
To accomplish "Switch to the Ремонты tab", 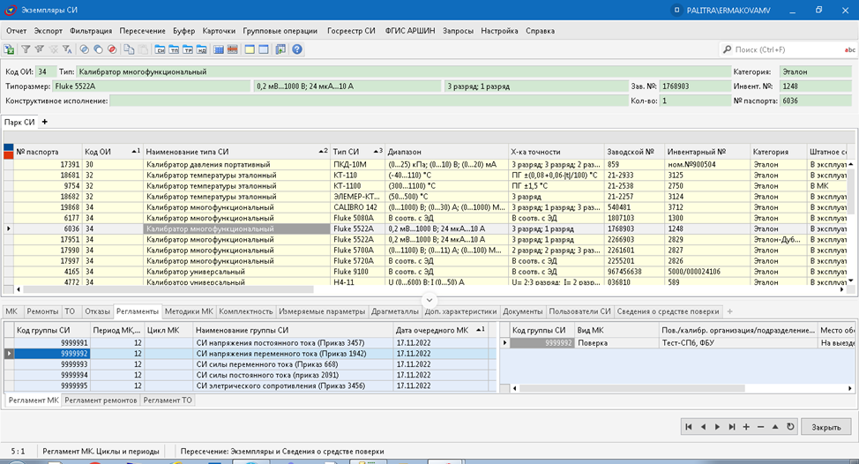I will [x=42, y=311].
